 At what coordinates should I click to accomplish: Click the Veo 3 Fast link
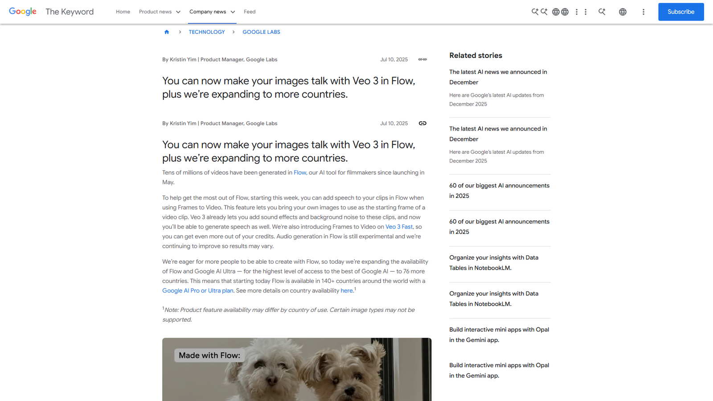399,226
